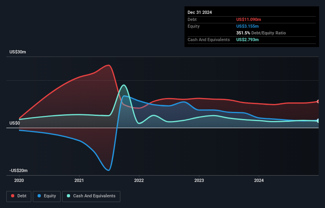This screenshot has width=325, height=208.
Task: Click the red Debt legend dot
Action: point(13,196)
